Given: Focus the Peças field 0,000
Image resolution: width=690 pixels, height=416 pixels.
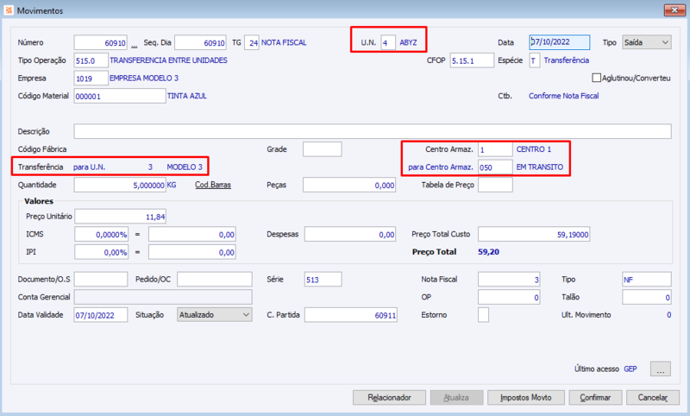Looking at the screenshot, I should [x=349, y=185].
